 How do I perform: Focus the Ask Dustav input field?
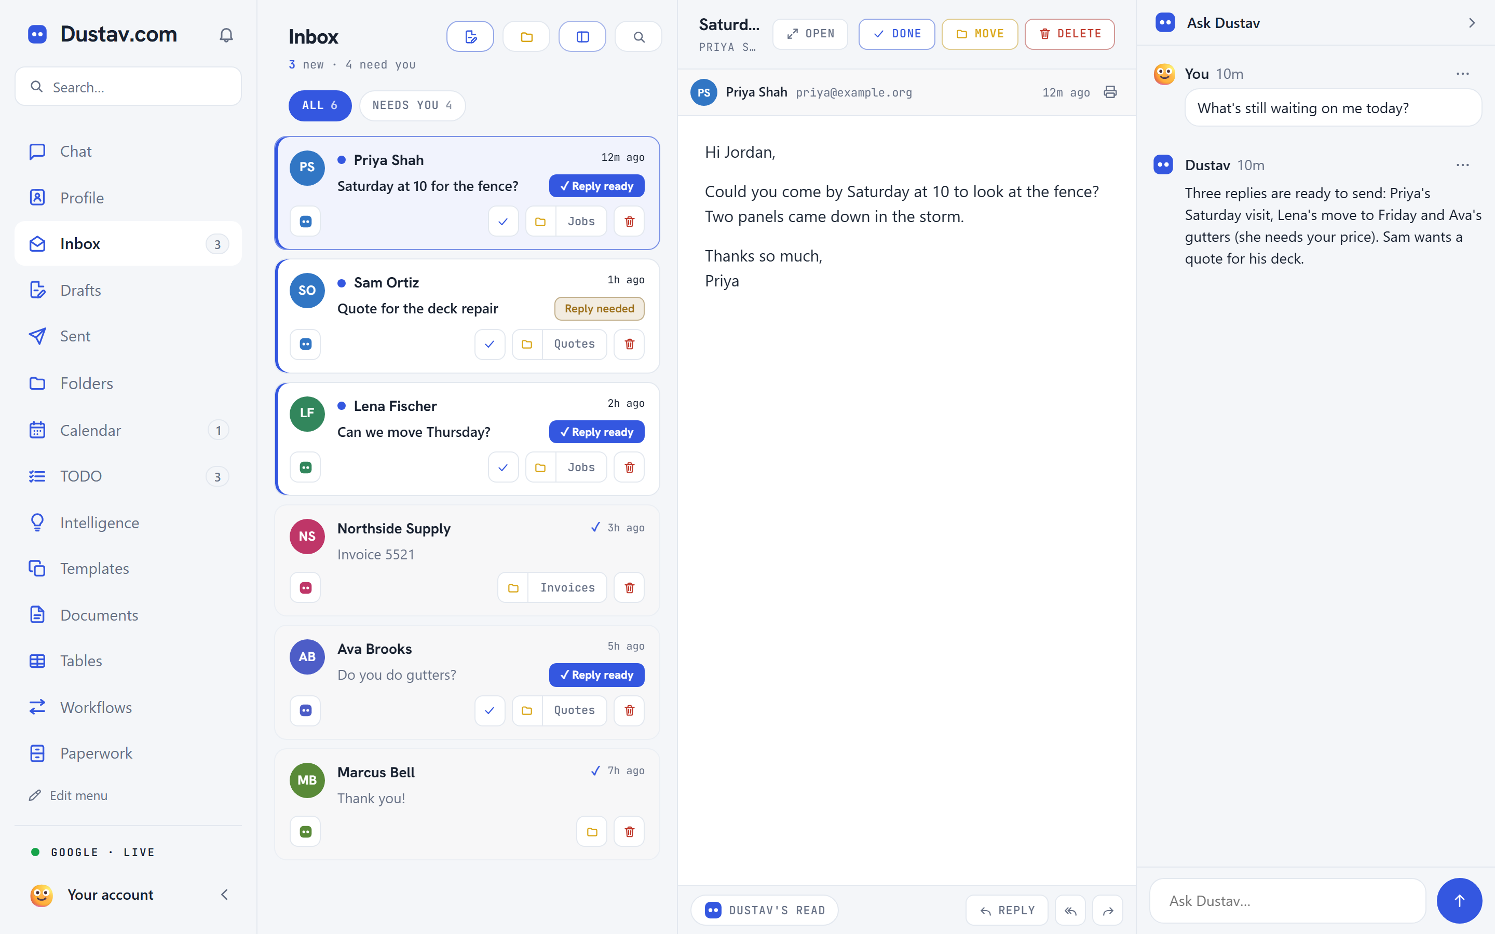(1287, 901)
